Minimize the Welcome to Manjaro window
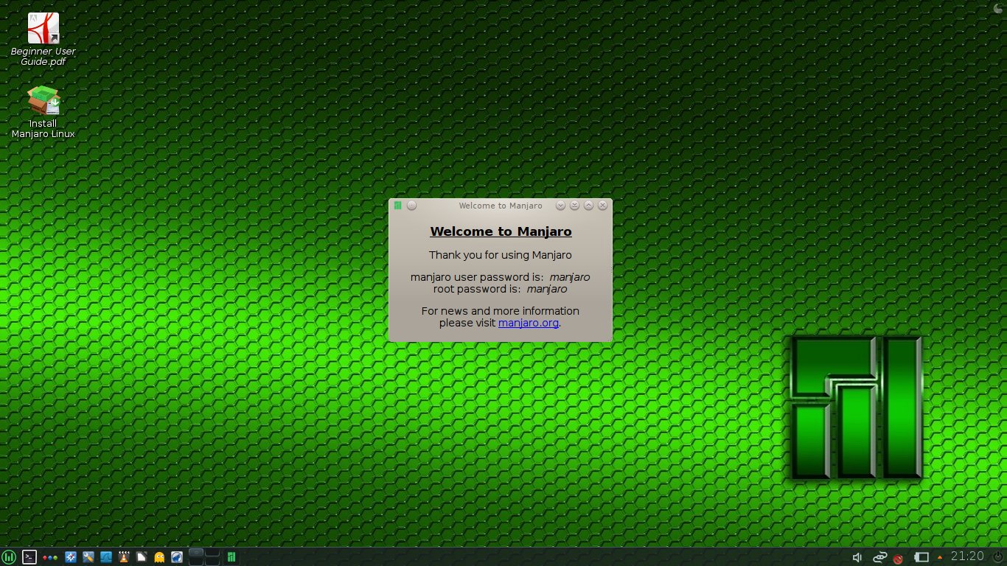 (x=574, y=206)
